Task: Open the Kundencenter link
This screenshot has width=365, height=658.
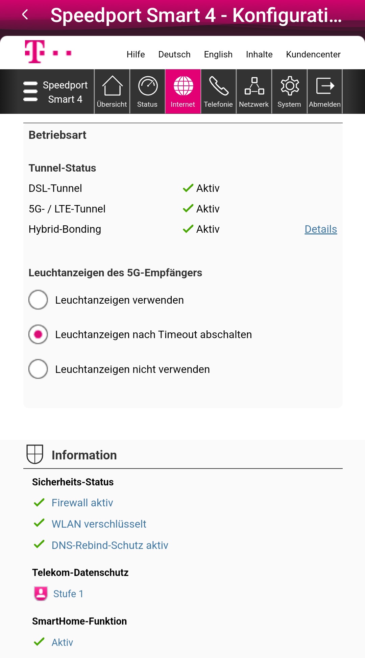Action: pos(313,54)
